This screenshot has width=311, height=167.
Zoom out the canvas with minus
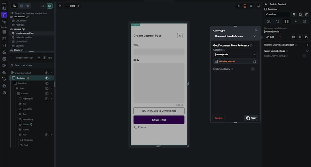(66, 6)
